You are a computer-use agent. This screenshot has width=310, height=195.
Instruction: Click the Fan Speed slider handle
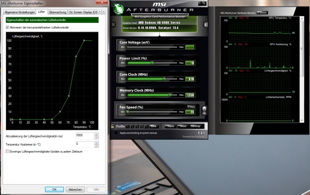(x=128, y=112)
